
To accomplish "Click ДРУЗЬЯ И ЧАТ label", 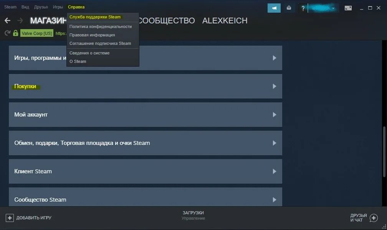I will pyautogui.click(x=358, y=218).
